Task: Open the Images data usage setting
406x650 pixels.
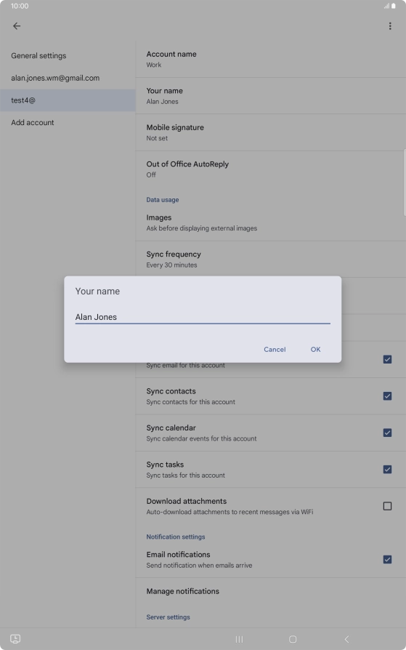Action: [270, 222]
